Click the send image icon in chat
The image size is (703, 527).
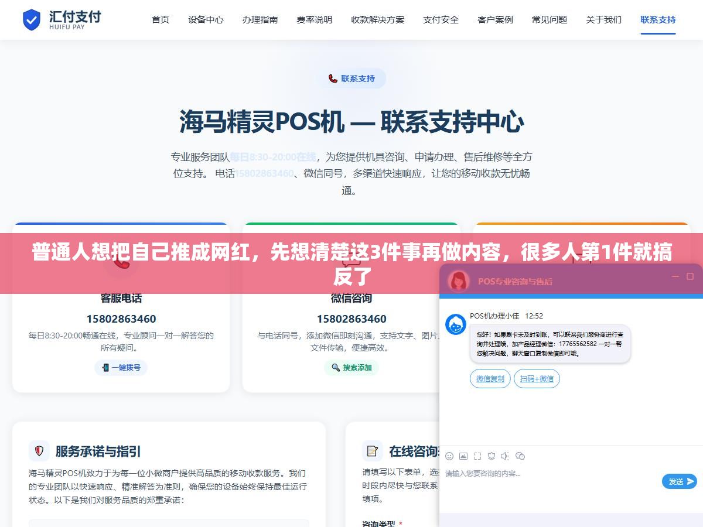463,456
